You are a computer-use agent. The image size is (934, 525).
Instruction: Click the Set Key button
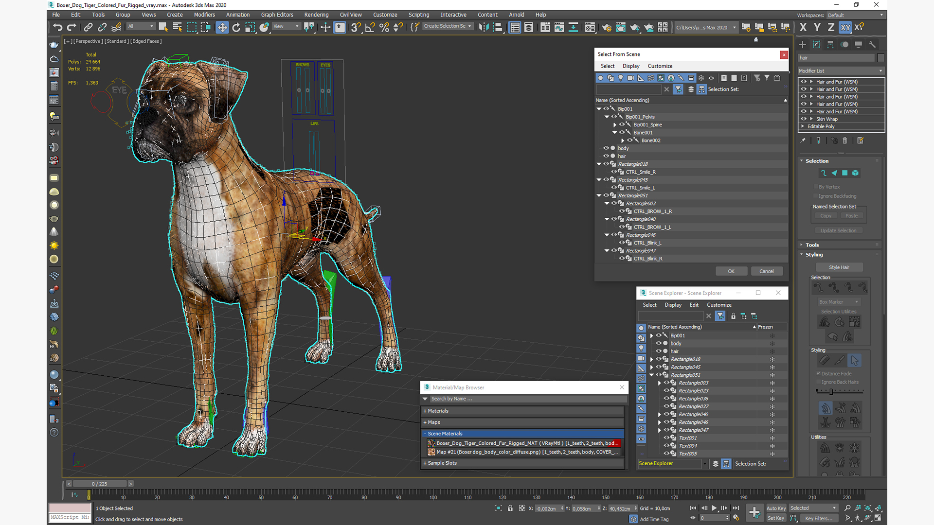pyautogui.click(x=776, y=518)
